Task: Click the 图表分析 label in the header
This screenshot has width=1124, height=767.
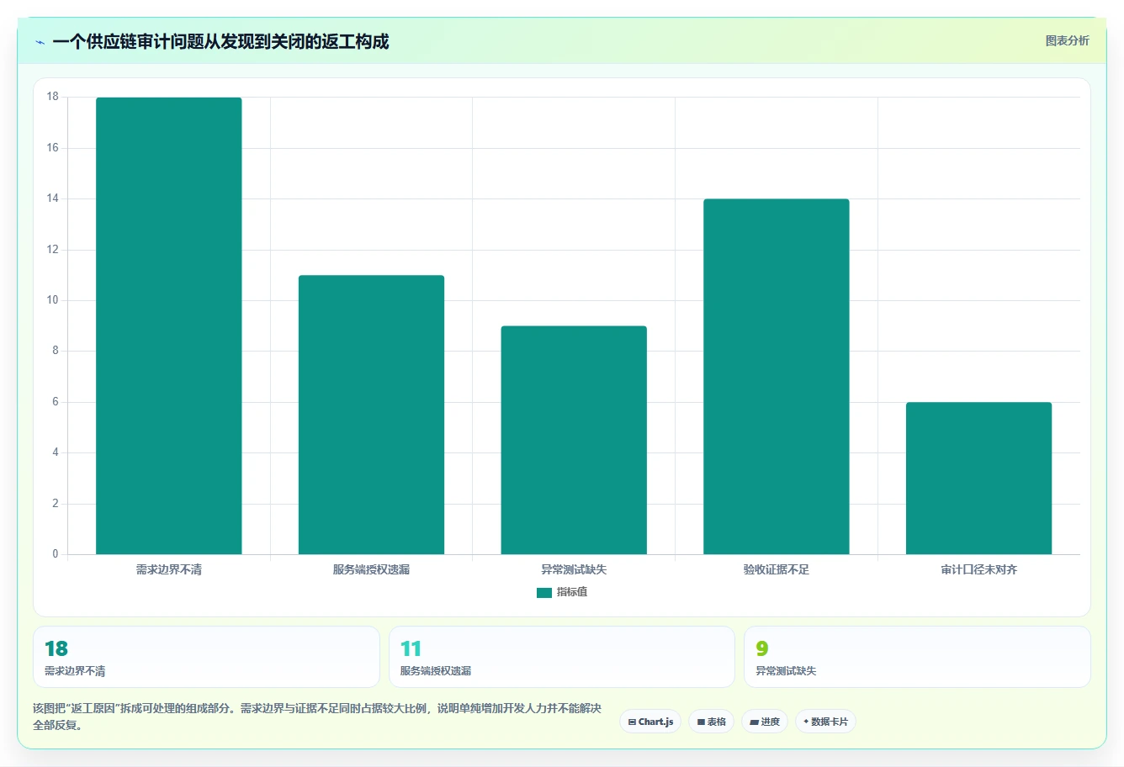Action: [x=1067, y=40]
